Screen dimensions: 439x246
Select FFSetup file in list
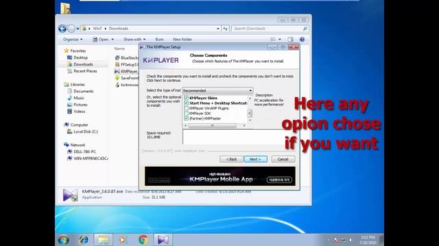tap(126, 64)
